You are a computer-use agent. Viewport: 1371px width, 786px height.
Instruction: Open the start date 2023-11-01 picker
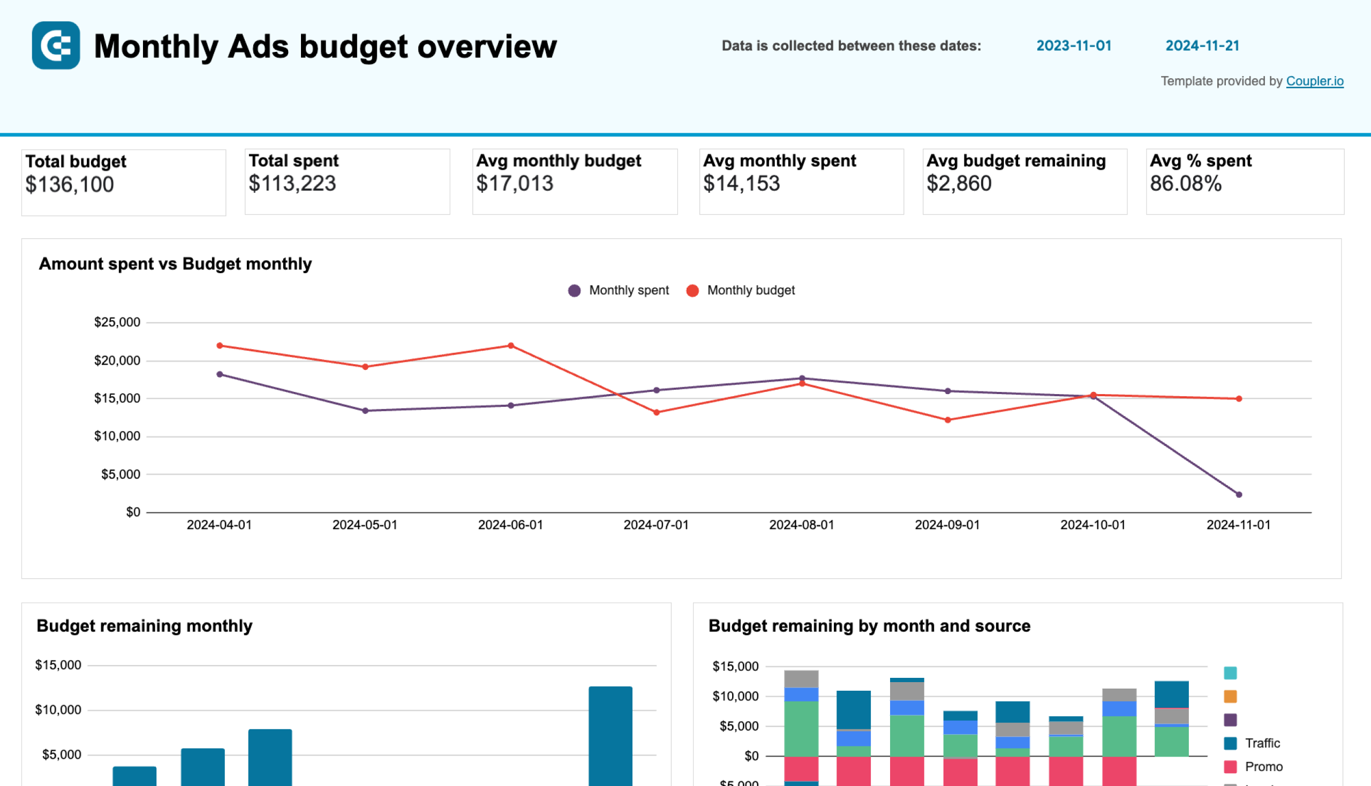point(1073,45)
